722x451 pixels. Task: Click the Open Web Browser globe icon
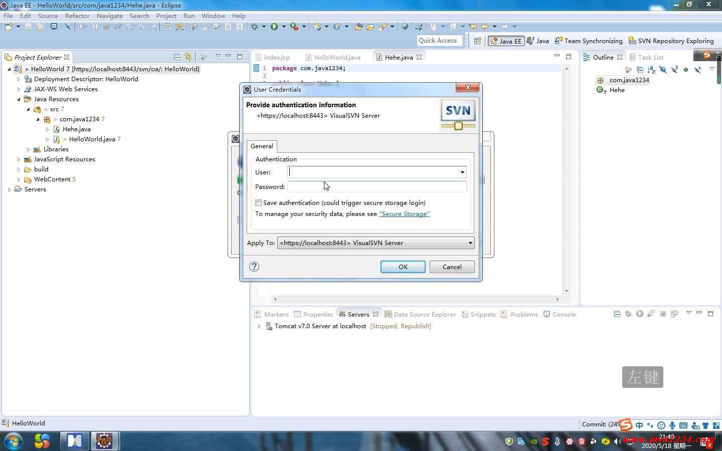[404, 27]
